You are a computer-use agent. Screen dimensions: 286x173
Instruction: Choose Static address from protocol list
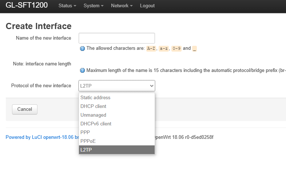click(x=95, y=98)
